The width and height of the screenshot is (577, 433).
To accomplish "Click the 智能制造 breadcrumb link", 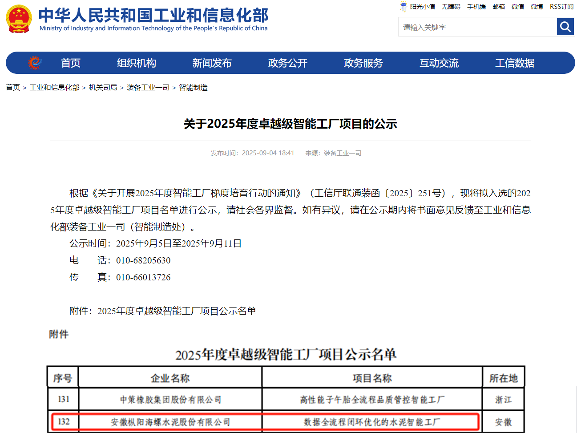I will tap(193, 88).
